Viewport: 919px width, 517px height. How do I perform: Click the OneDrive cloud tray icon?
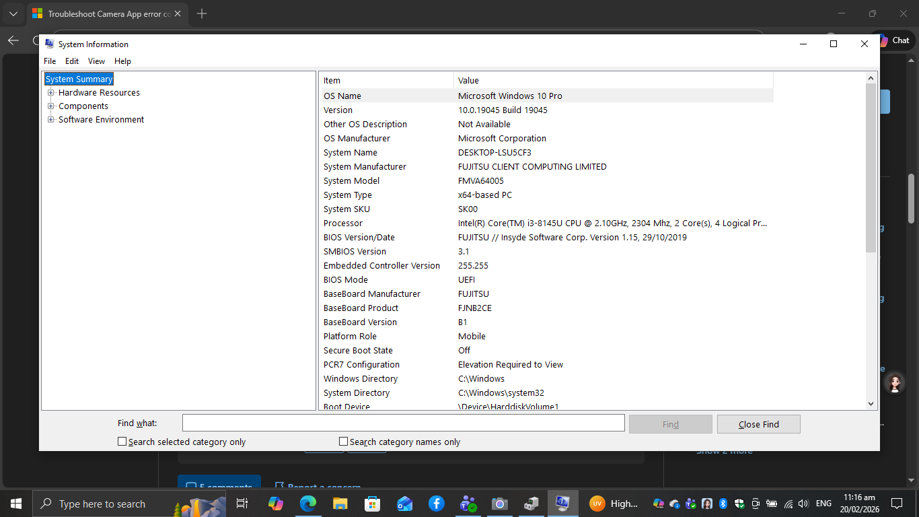pos(675,504)
